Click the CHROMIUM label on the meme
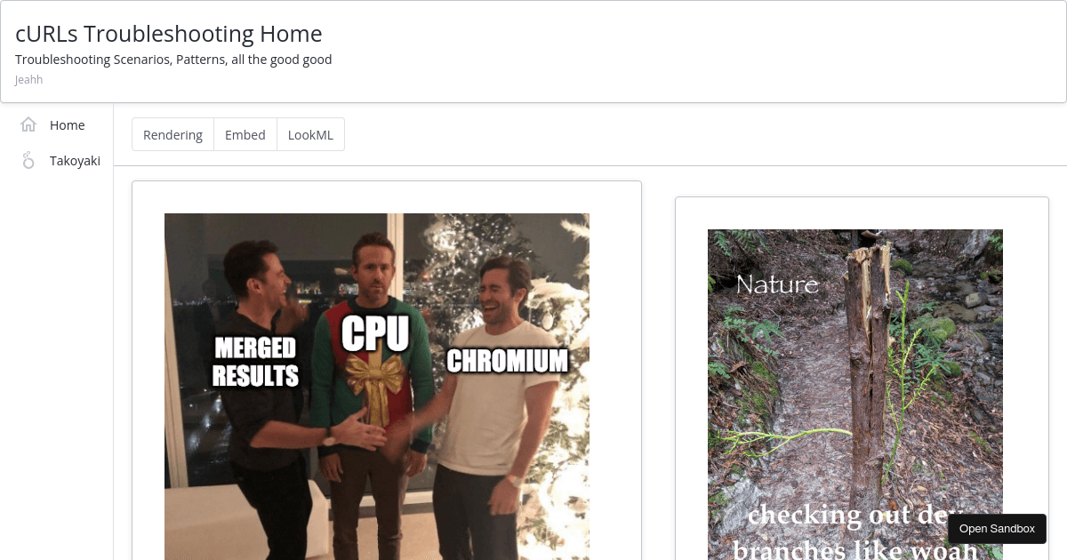This screenshot has height=560, width=1067. pos(507,361)
